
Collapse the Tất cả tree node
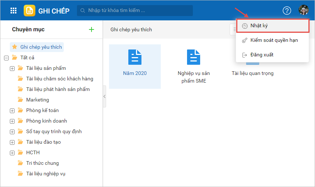(7, 58)
